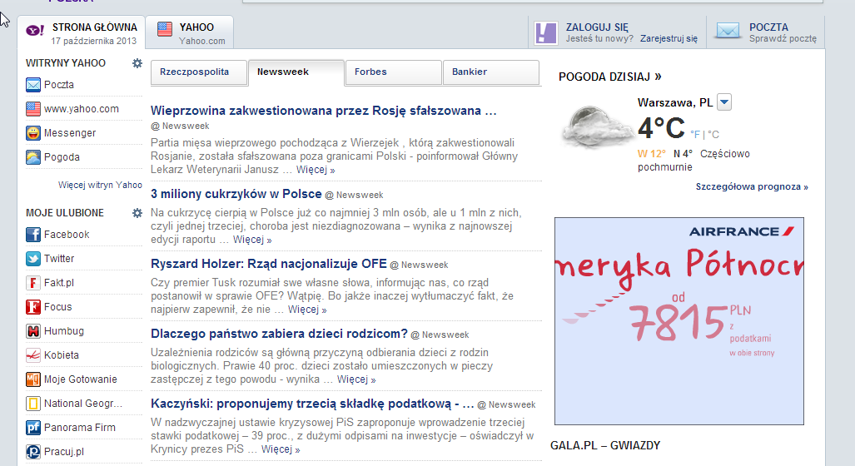Viewport: 855px width, 466px height.
Task: Click the Facebook icon in favorites
Action: click(x=33, y=235)
